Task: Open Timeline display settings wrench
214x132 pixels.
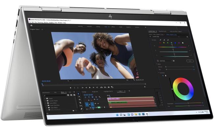Action: point(100,97)
